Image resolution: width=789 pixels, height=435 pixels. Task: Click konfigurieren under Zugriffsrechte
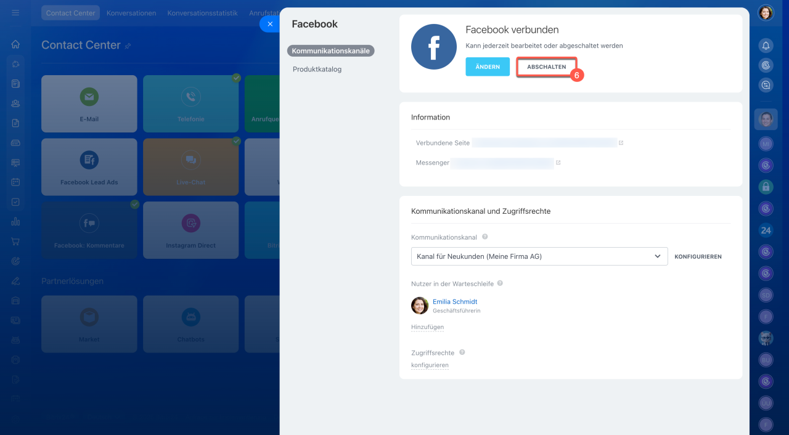coord(430,365)
